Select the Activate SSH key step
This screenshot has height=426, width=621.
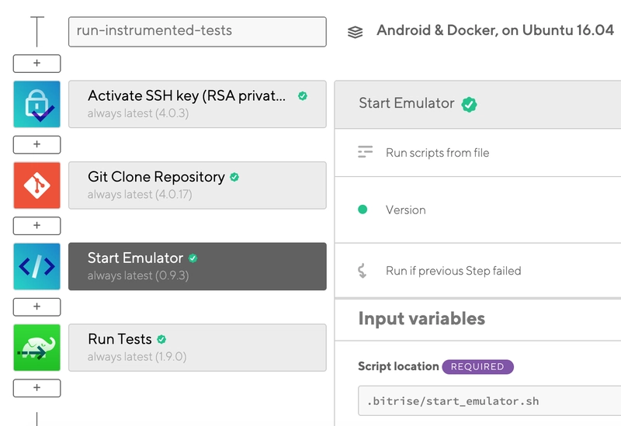pos(197,104)
